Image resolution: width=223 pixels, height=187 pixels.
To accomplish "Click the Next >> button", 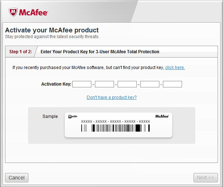I will (x=205, y=178).
